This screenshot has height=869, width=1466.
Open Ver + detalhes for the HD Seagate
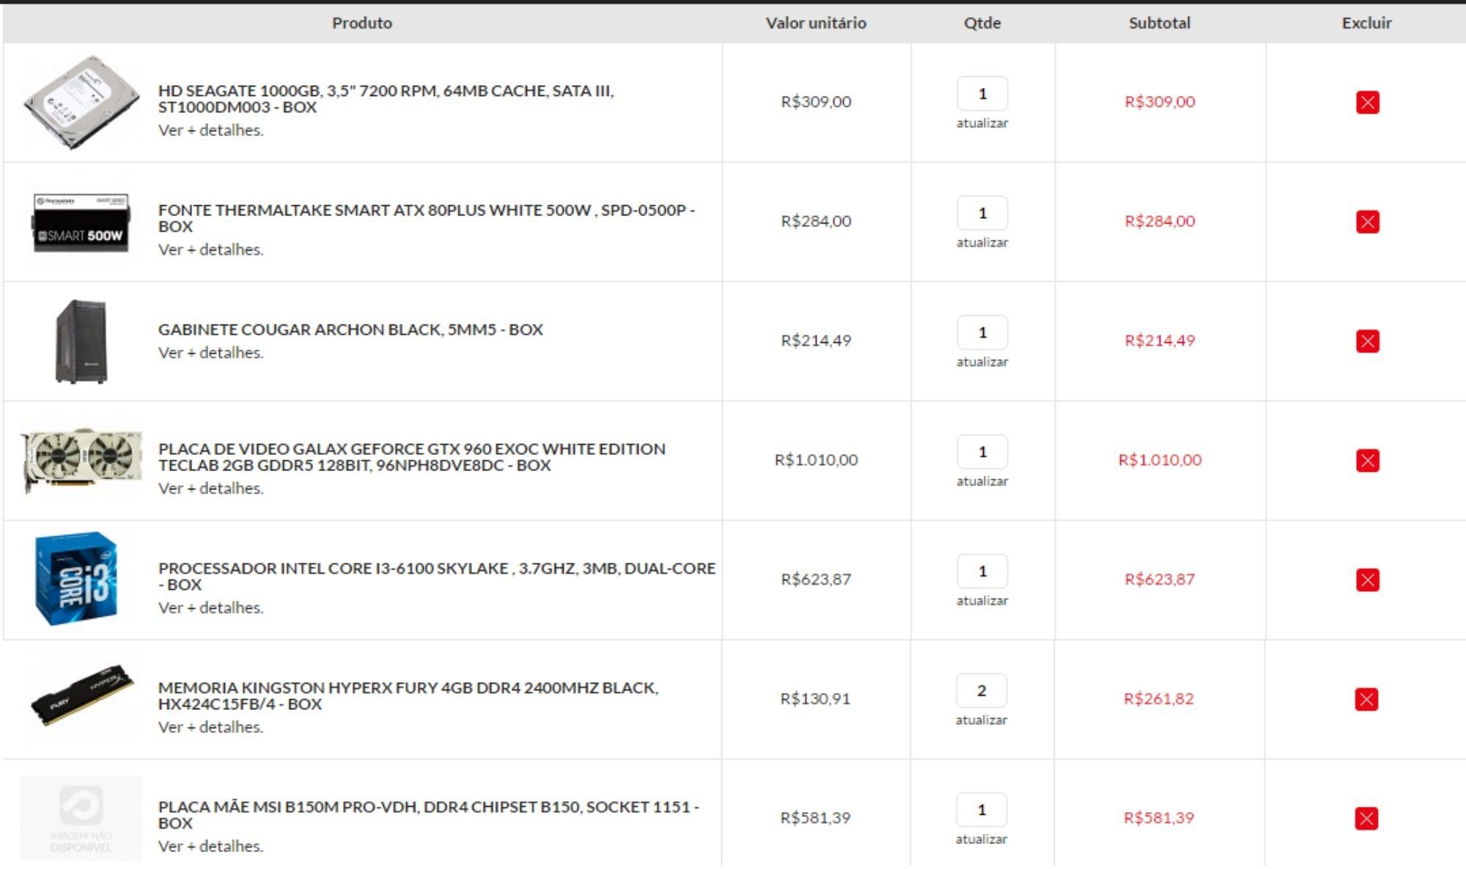pyautogui.click(x=211, y=130)
